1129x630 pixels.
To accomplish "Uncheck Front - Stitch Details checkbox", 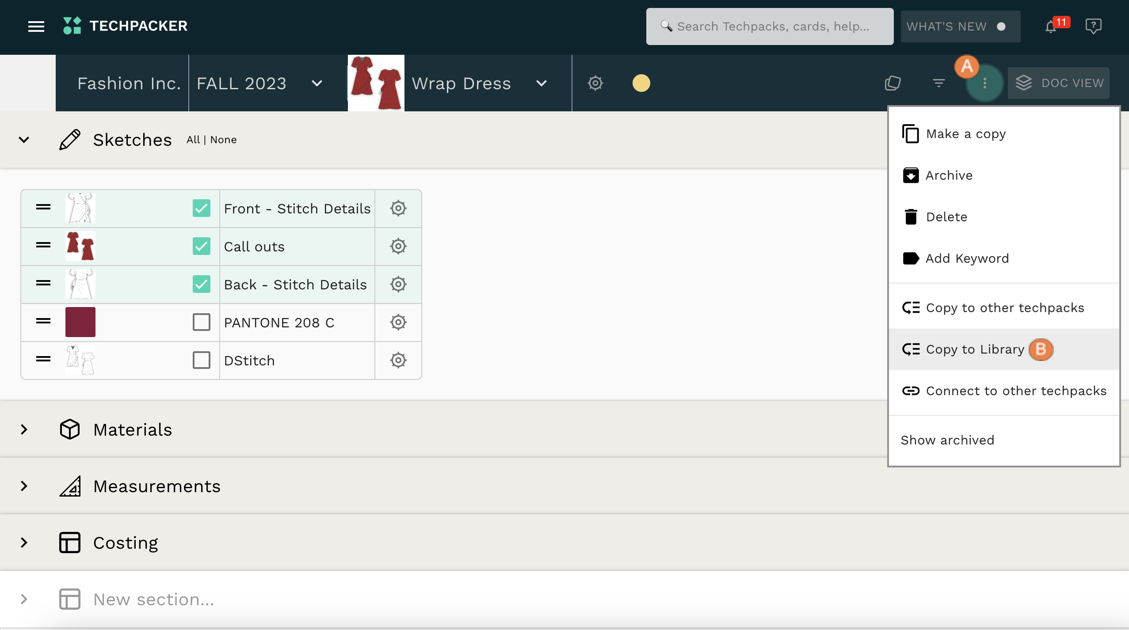I will tap(202, 208).
